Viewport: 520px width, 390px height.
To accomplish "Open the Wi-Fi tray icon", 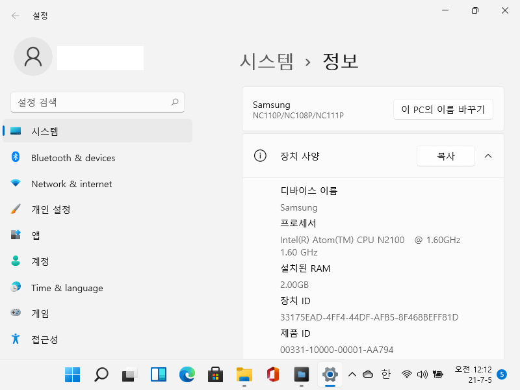I will [407, 374].
